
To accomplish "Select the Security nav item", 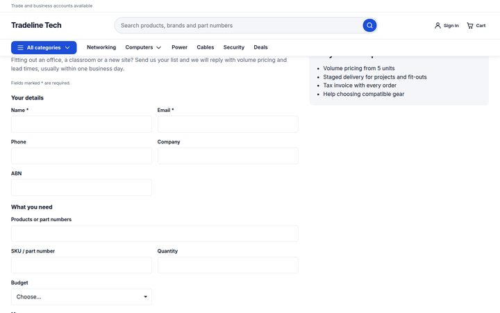I will coord(234,47).
